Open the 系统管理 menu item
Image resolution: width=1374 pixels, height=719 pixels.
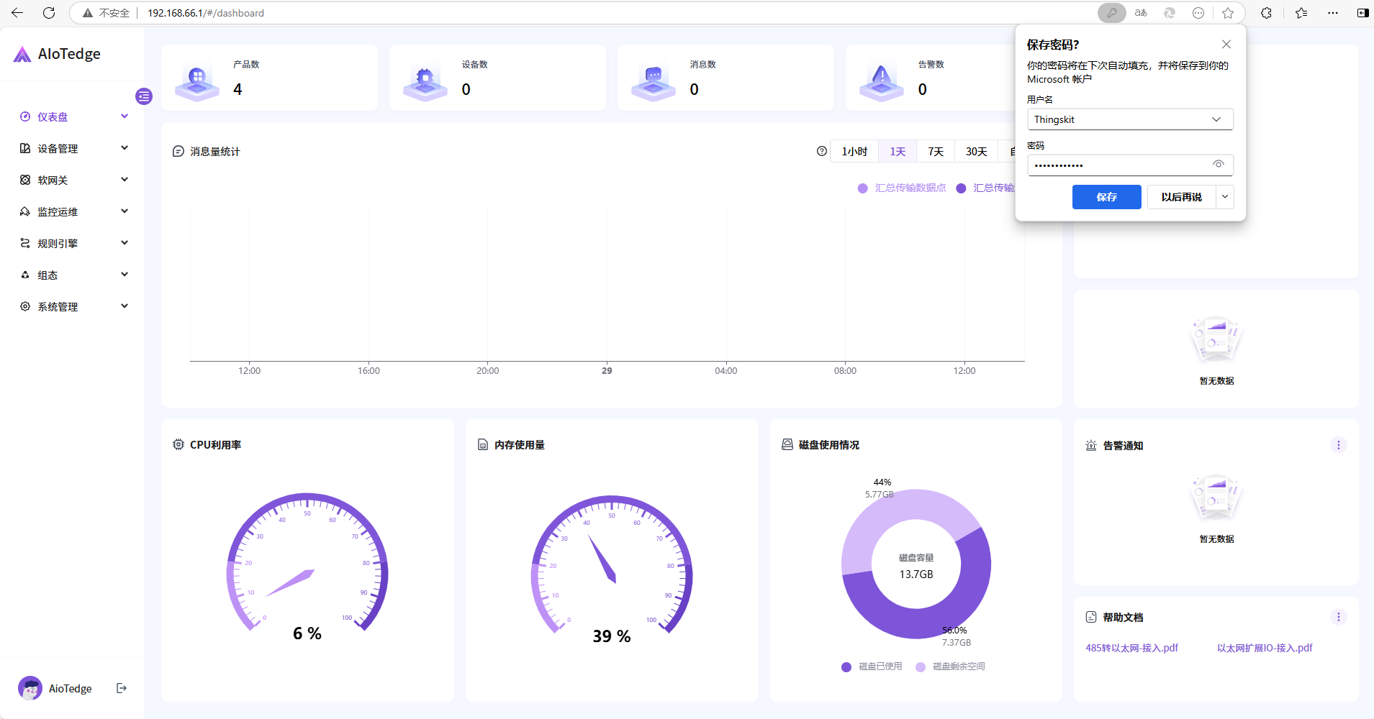coord(73,306)
